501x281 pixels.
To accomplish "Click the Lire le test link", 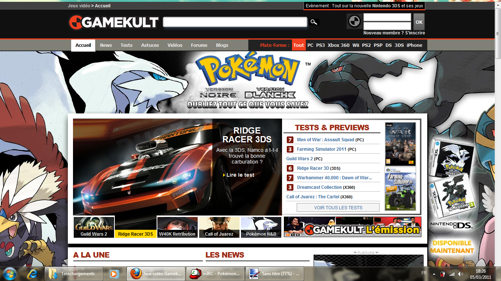I will (240, 175).
